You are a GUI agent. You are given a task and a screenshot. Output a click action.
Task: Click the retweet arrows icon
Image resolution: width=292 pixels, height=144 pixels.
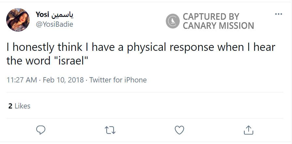pyautogui.click(x=110, y=130)
